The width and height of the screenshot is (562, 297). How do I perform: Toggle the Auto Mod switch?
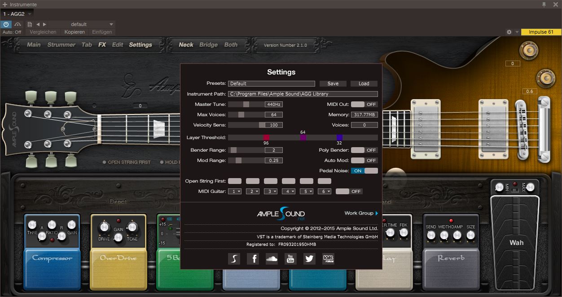(364, 161)
